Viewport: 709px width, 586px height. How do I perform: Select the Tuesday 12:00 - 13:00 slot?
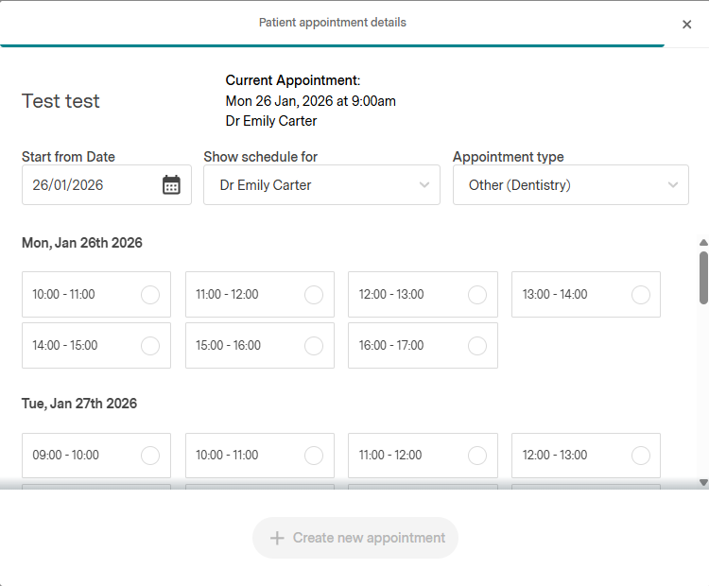tap(586, 456)
